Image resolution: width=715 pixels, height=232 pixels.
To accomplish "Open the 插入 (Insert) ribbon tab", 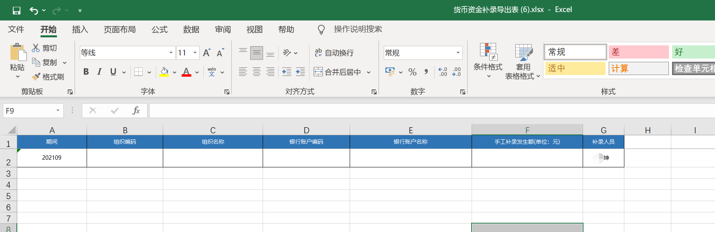I will (x=80, y=29).
